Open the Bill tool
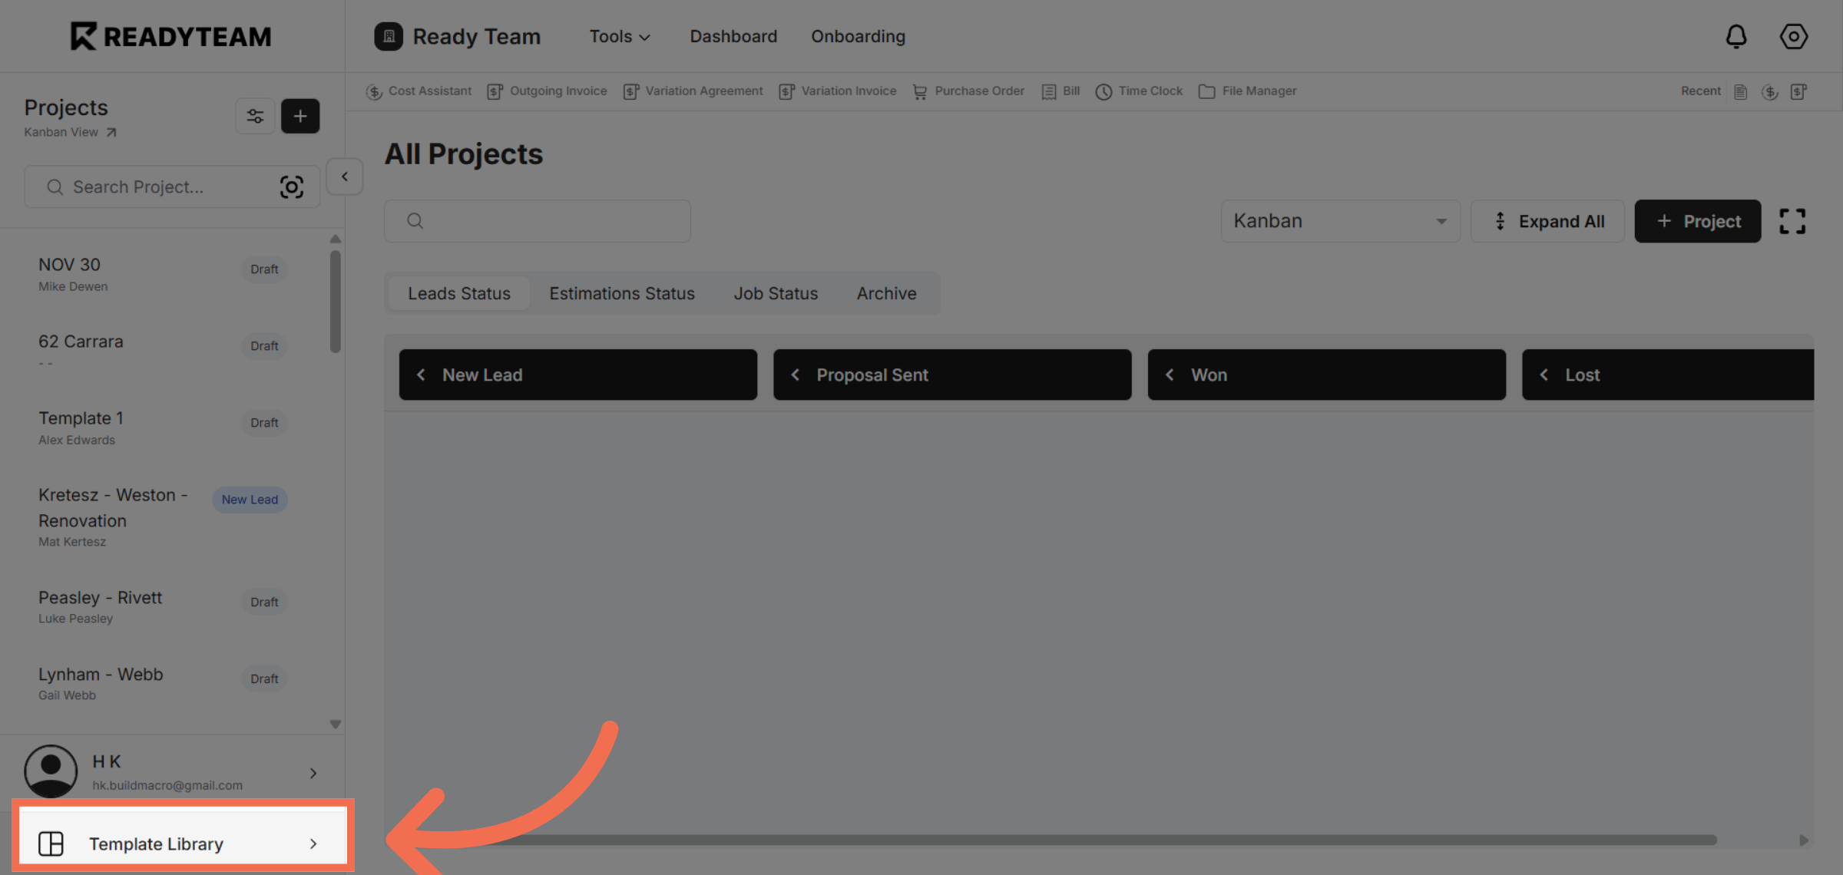 [x=1060, y=91]
